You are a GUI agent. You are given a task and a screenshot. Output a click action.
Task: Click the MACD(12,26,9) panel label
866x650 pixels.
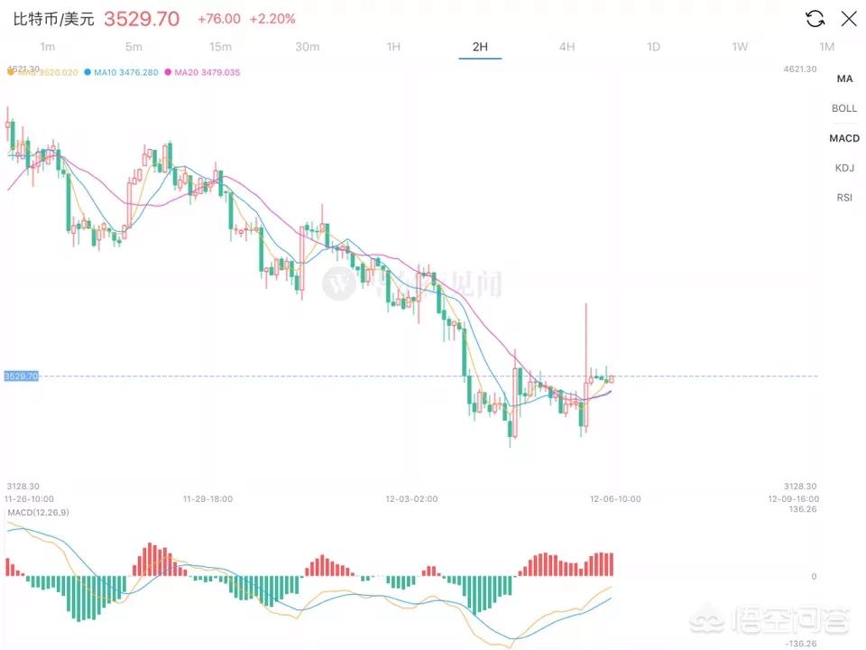[x=37, y=513]
